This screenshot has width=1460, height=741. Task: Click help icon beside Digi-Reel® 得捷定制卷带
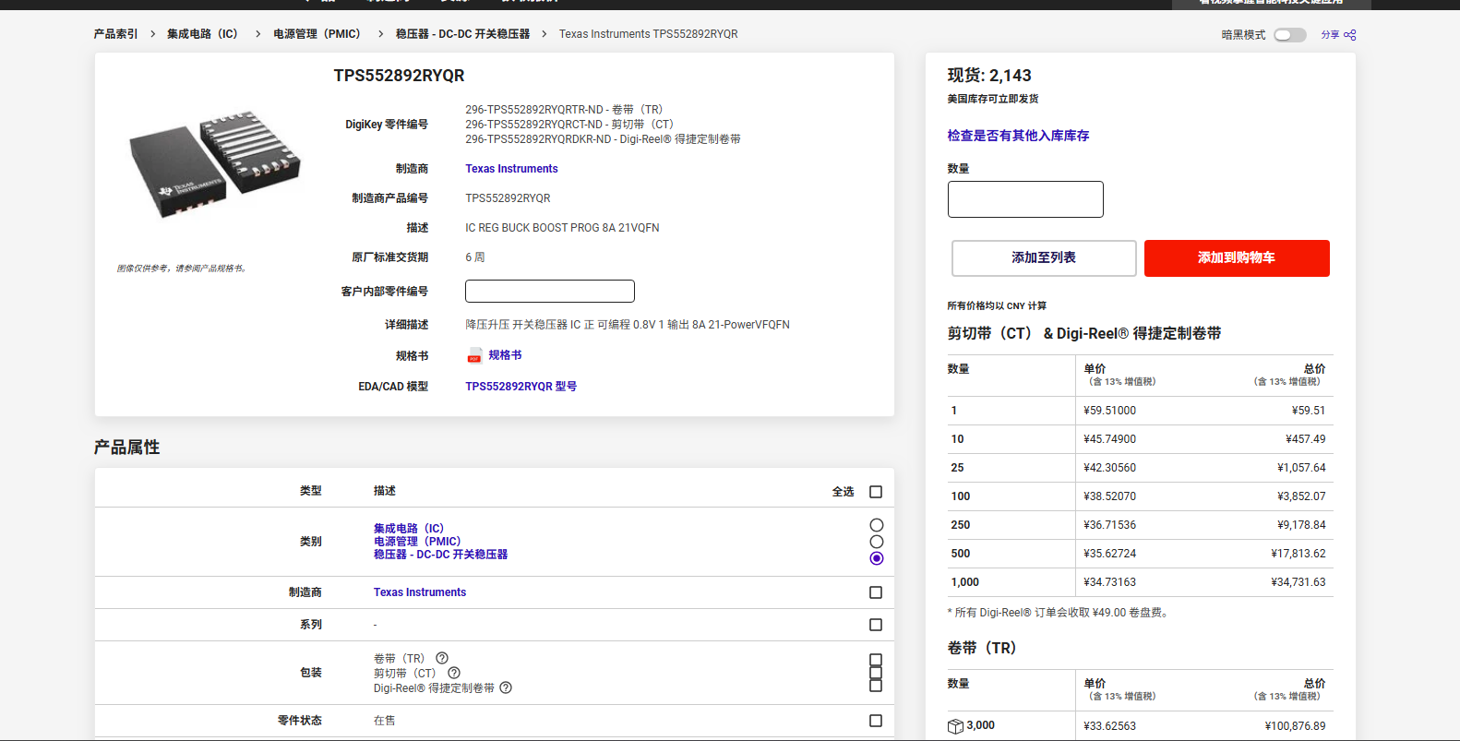point(506,687)
